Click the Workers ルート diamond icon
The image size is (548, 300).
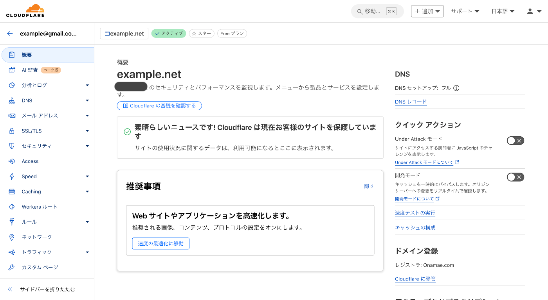(x=12, y=207)
